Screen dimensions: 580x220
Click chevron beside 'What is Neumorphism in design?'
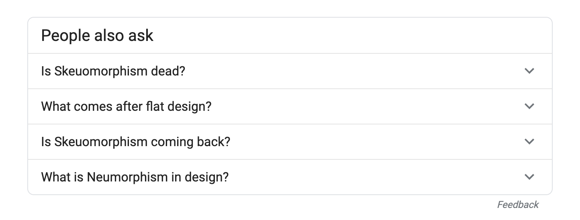point(529,177)
